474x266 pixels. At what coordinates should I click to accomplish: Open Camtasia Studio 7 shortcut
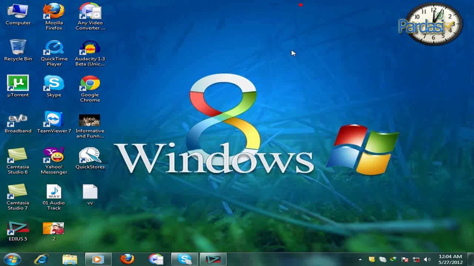pyautogui.click(x=18, y=197)
